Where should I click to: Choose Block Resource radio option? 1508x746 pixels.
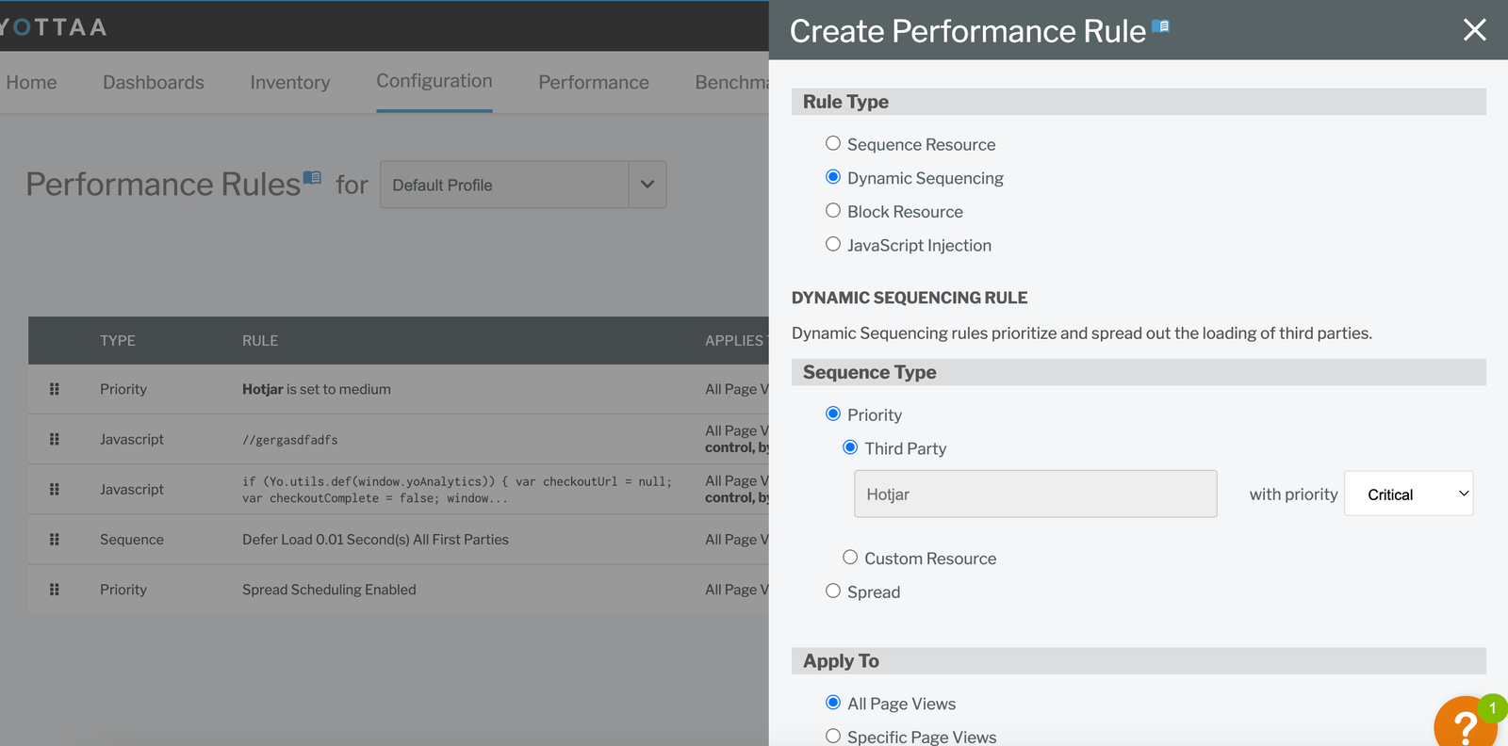[833, 211]
